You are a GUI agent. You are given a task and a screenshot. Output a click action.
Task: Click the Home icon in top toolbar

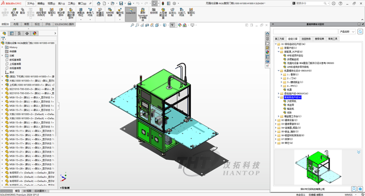point(99,3)
